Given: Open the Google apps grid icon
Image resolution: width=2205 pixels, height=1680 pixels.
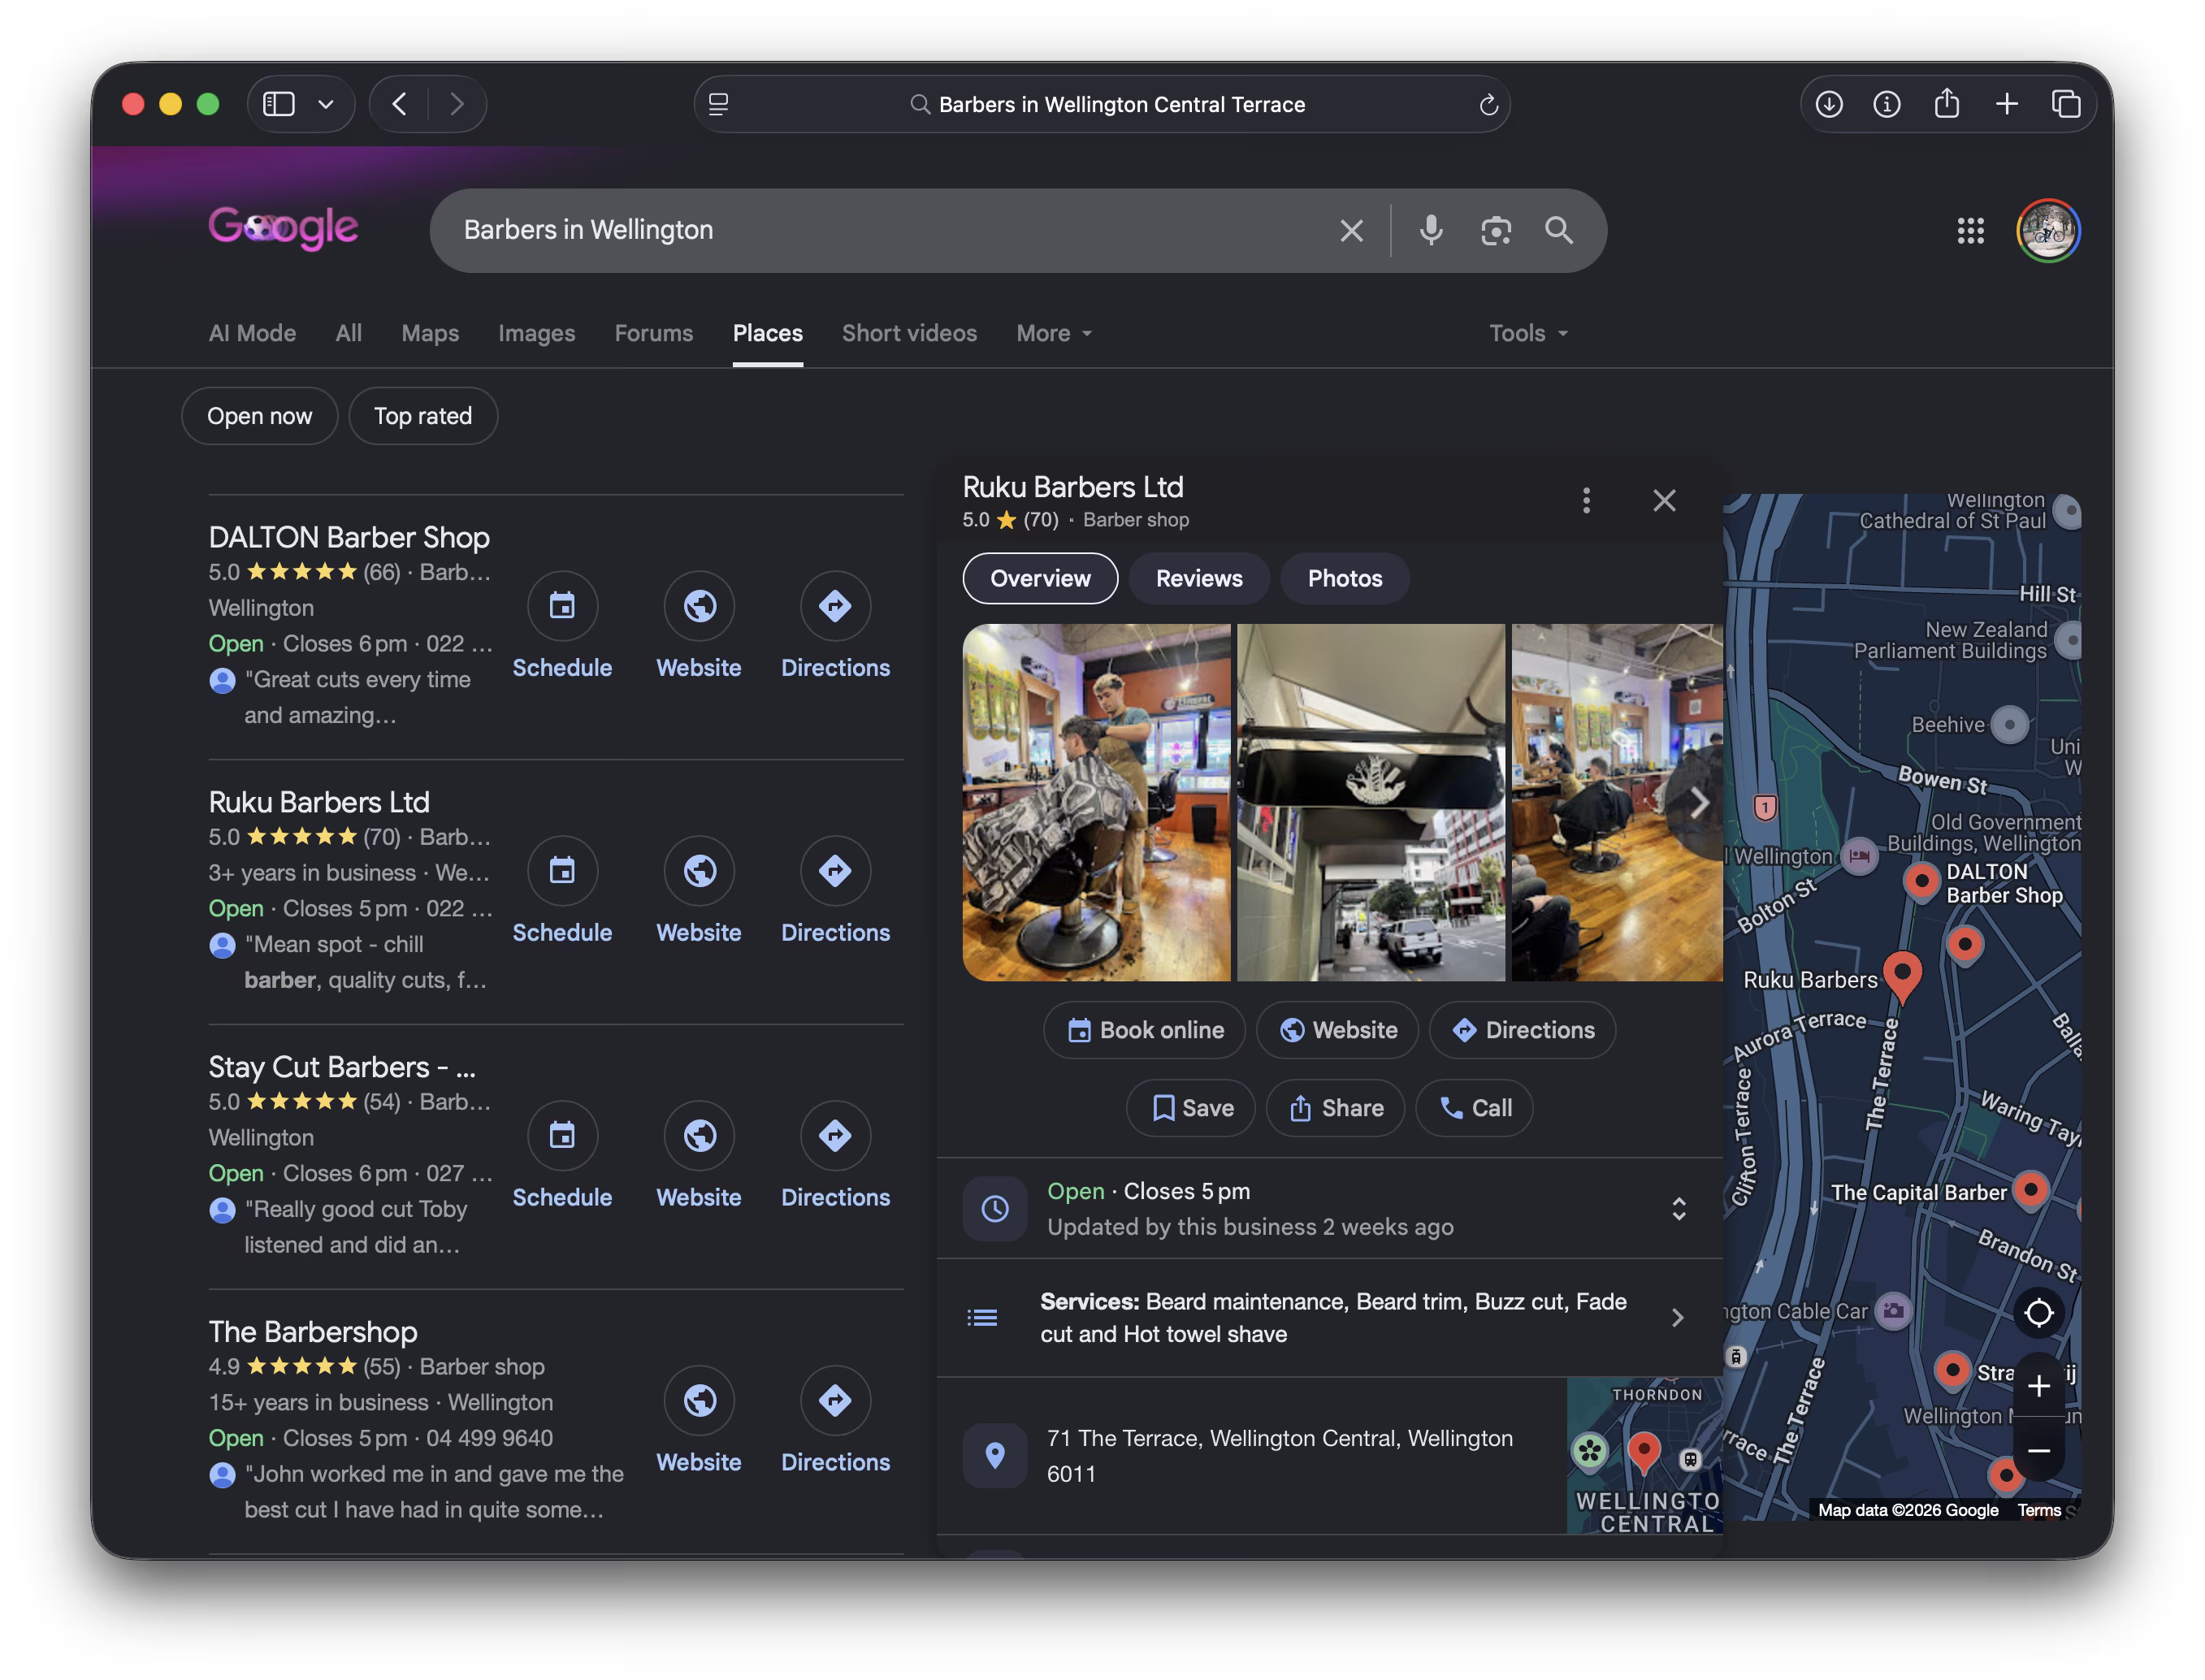Looking at the screenshot, I should tap(1970, 231).
